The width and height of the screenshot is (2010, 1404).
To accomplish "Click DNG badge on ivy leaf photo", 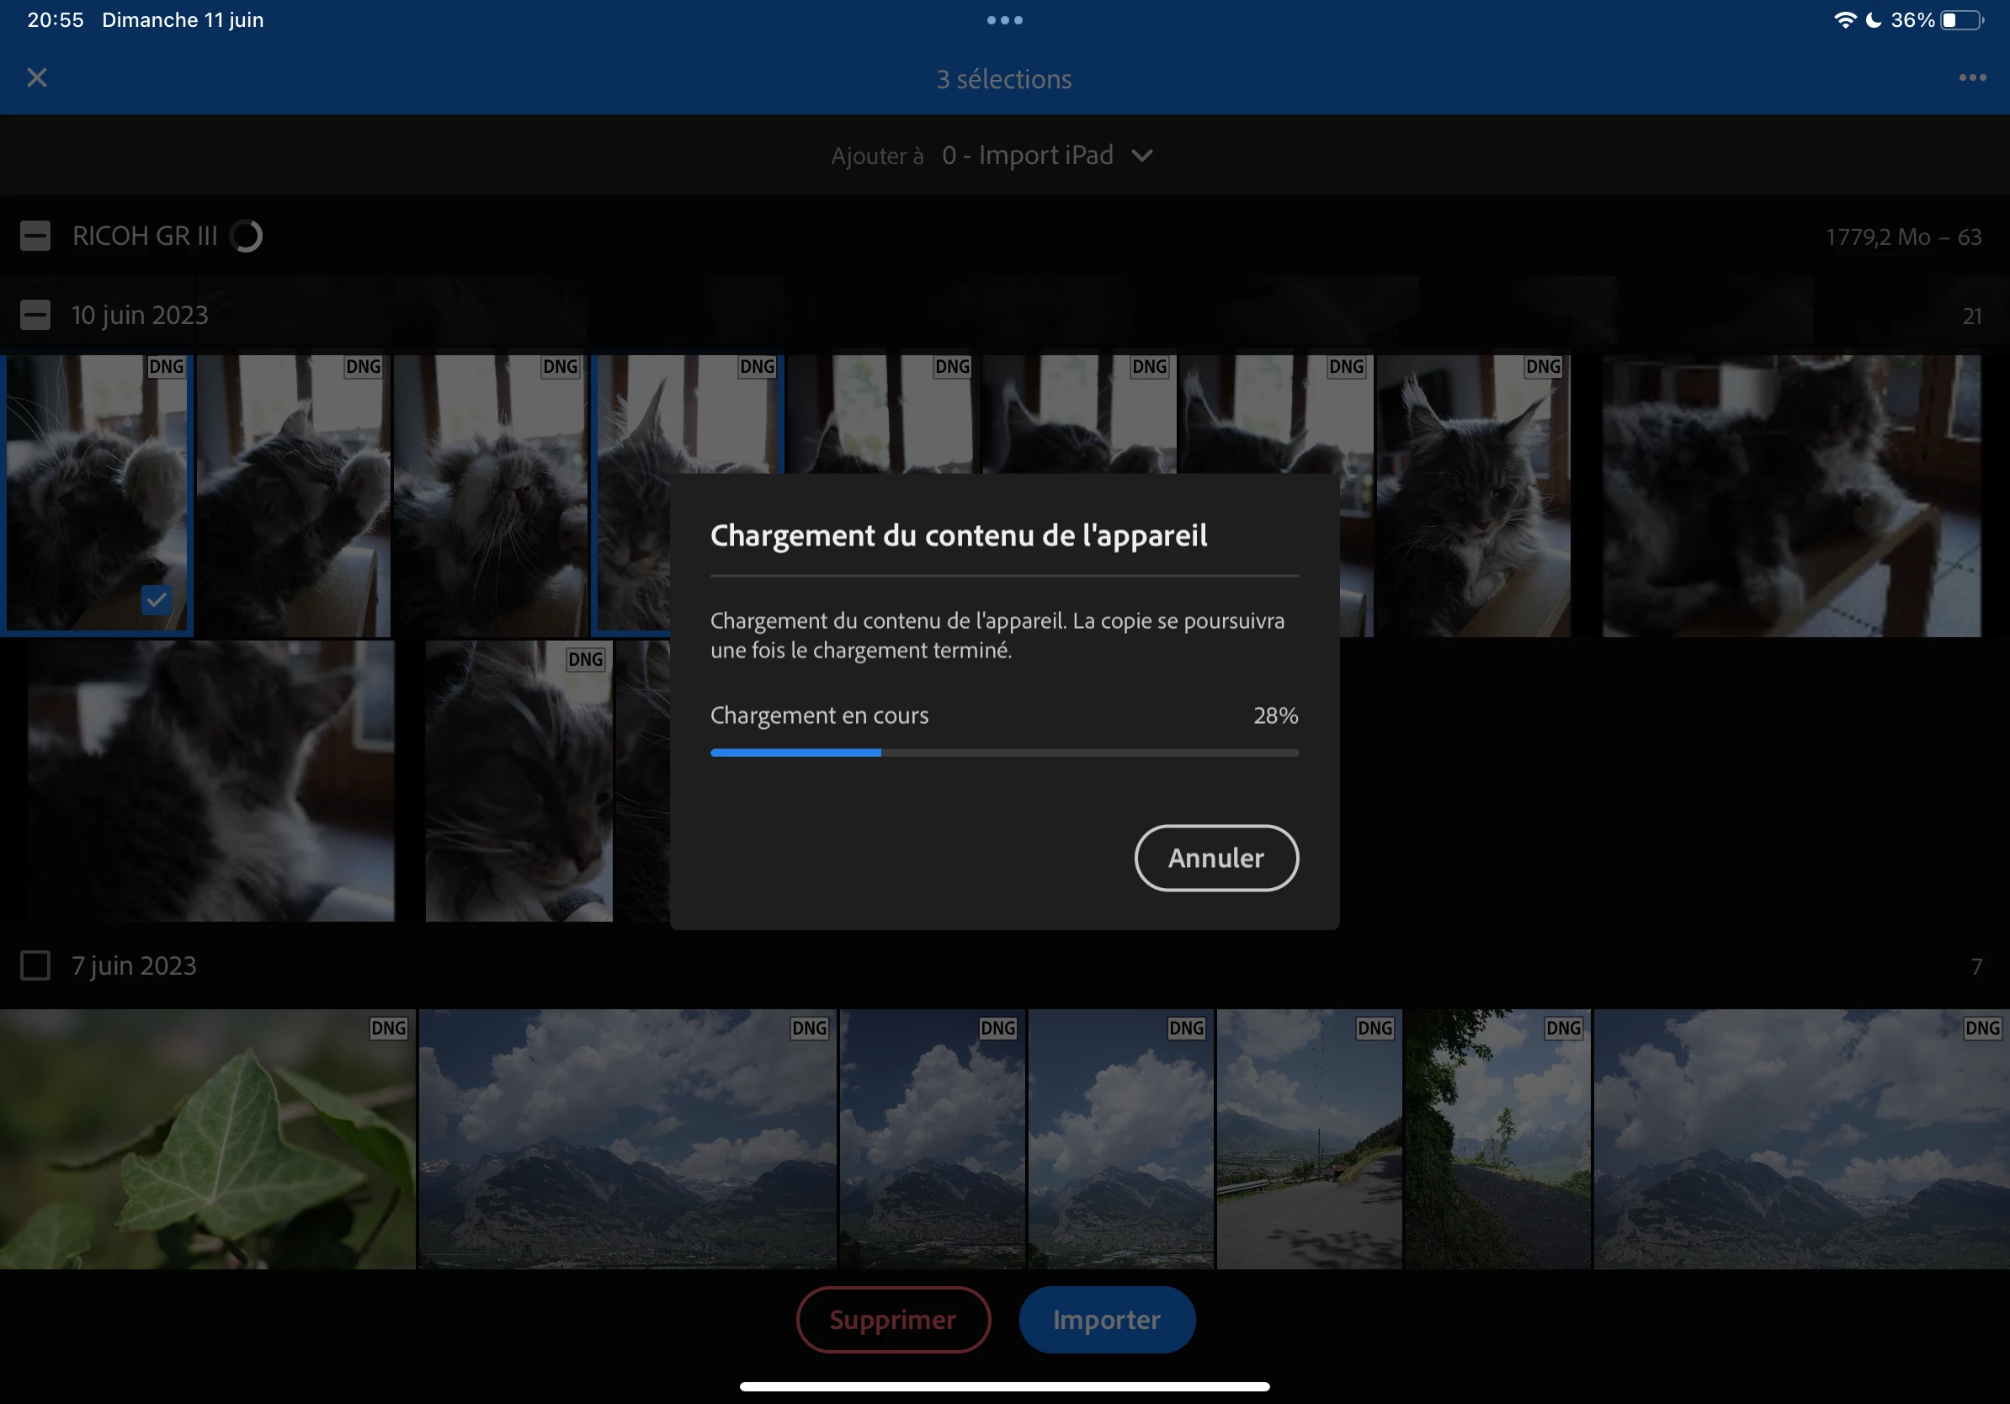I will (x=388, y=1029).
